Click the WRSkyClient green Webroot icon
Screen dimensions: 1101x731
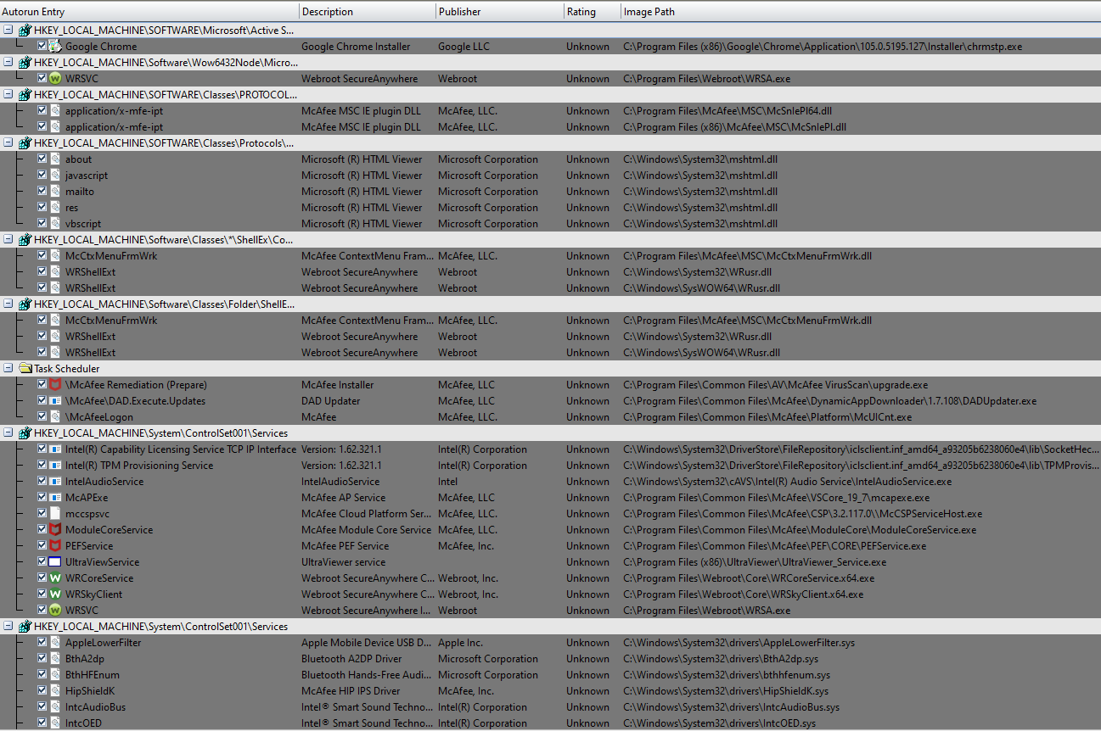[x=55, y=594]
